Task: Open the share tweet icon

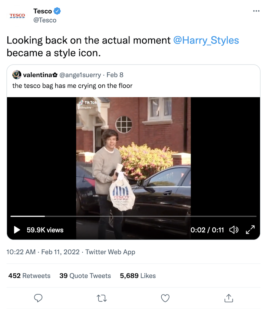Action: pyautogui.click(x=229, y=298)
